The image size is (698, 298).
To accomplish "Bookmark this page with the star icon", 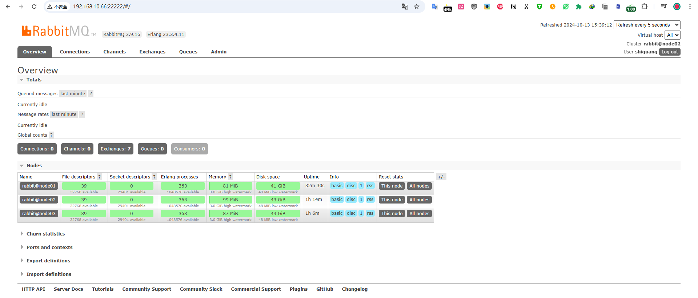I will [x=417, y=7].
